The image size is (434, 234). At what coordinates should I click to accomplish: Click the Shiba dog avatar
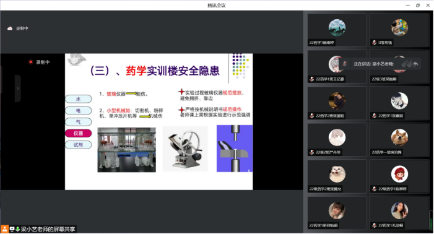399,137
